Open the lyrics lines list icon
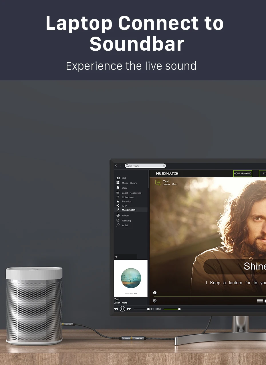Viewport: 266px width, 365px height. click(260, 301)
